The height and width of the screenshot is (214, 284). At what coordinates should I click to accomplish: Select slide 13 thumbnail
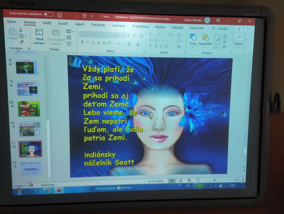tap(31, 169)
